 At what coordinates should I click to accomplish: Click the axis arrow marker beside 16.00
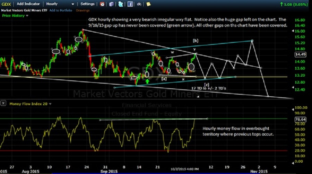[x=293, y=31]
